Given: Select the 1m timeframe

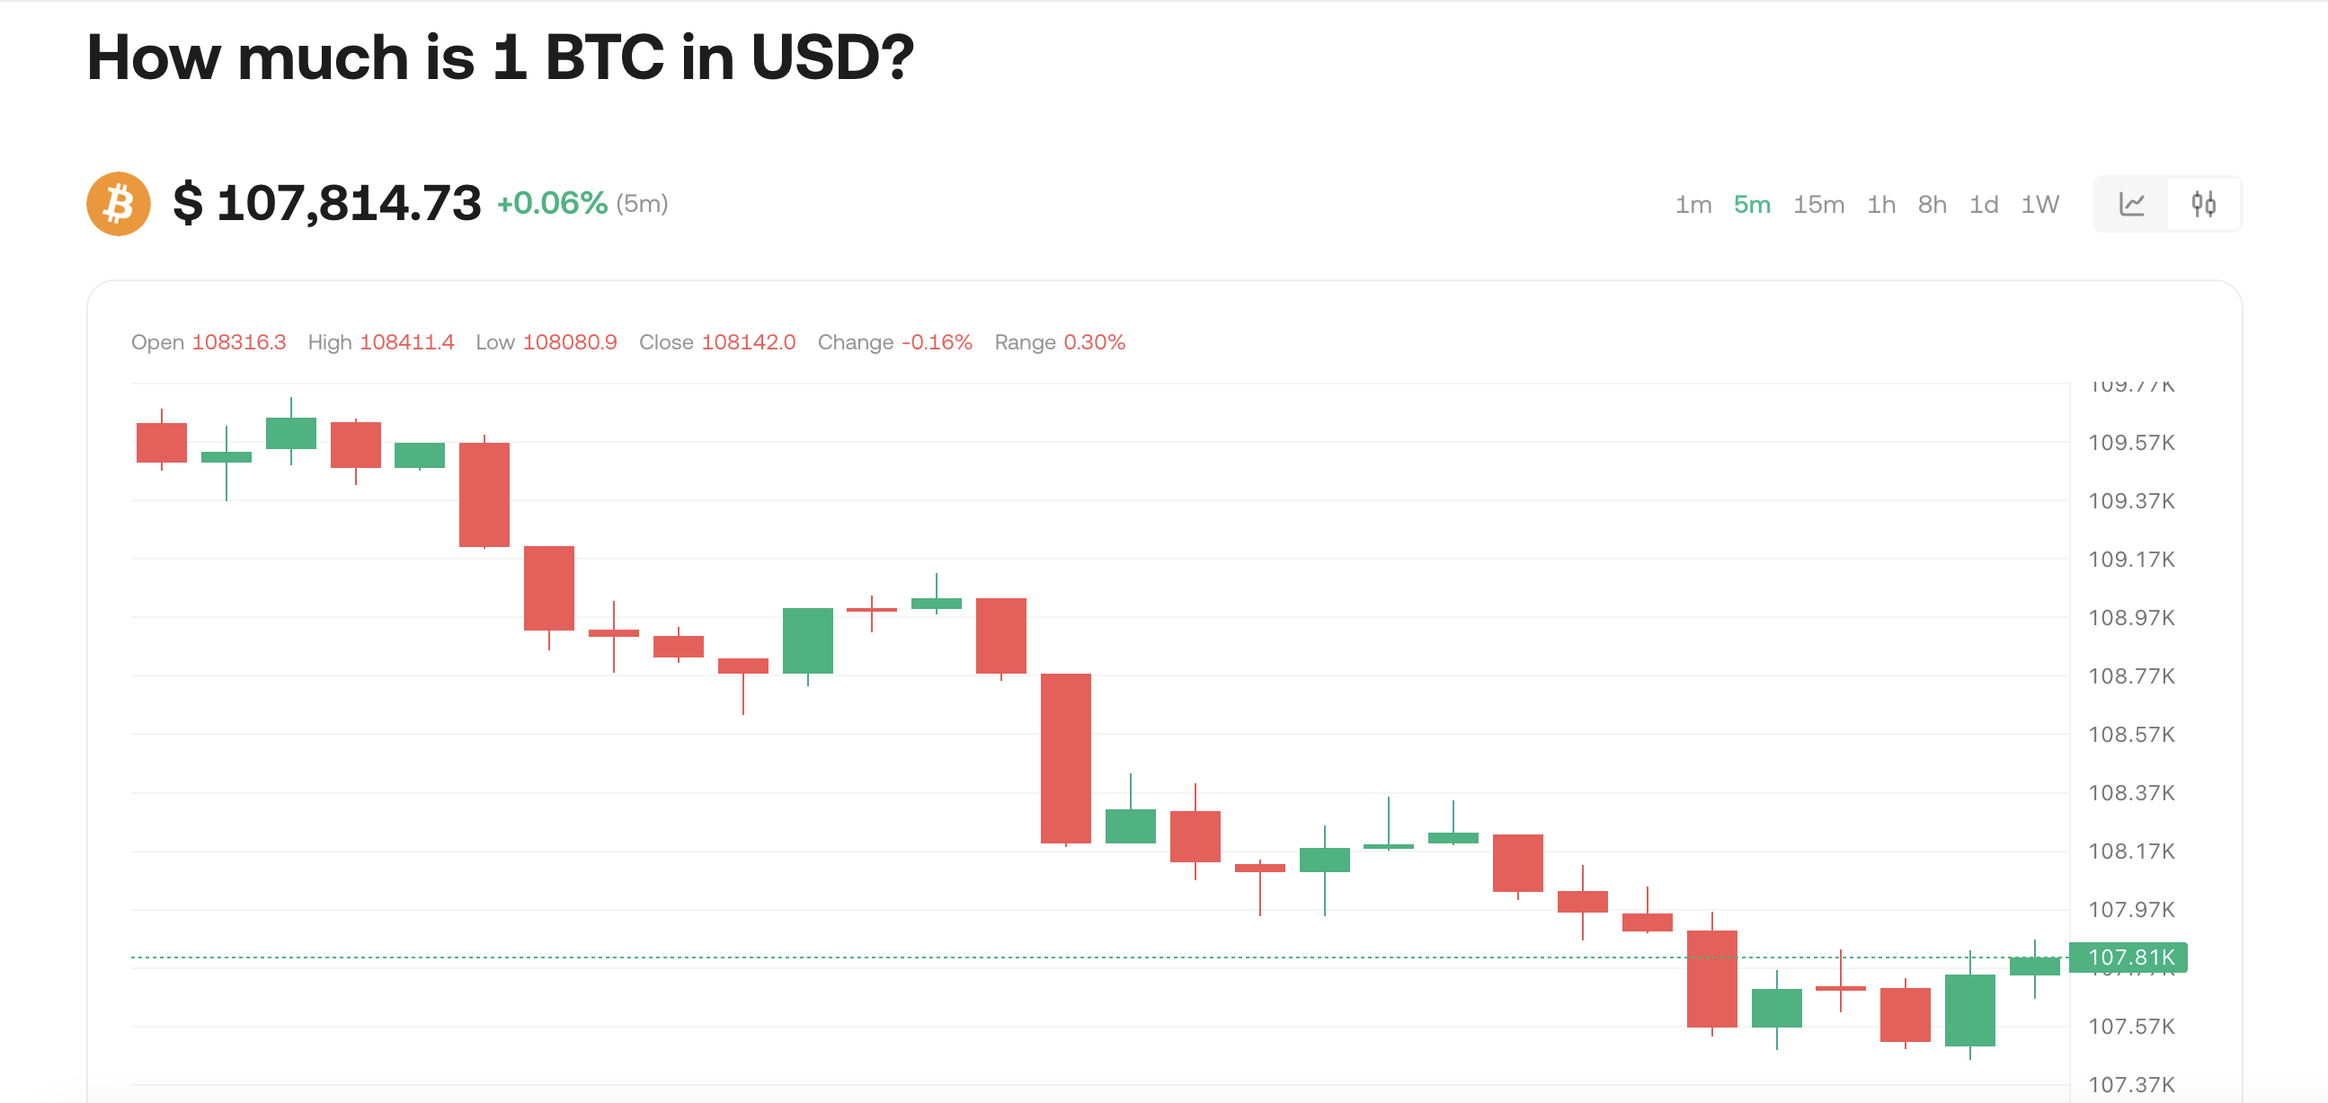Looking at the screenshot, I should coord(1693,205).
